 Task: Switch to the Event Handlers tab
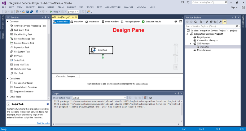click(x=110, y=22)
